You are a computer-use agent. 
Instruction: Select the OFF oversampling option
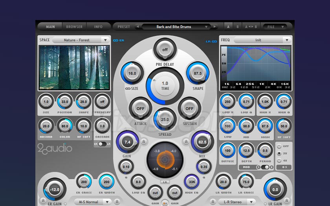pyautogui.click(x=279, y=146)
